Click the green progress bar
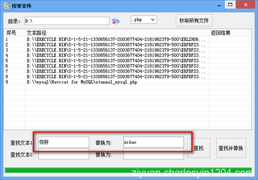The width and height of the screenshot is (258, 180). click(x=128, y=171)
